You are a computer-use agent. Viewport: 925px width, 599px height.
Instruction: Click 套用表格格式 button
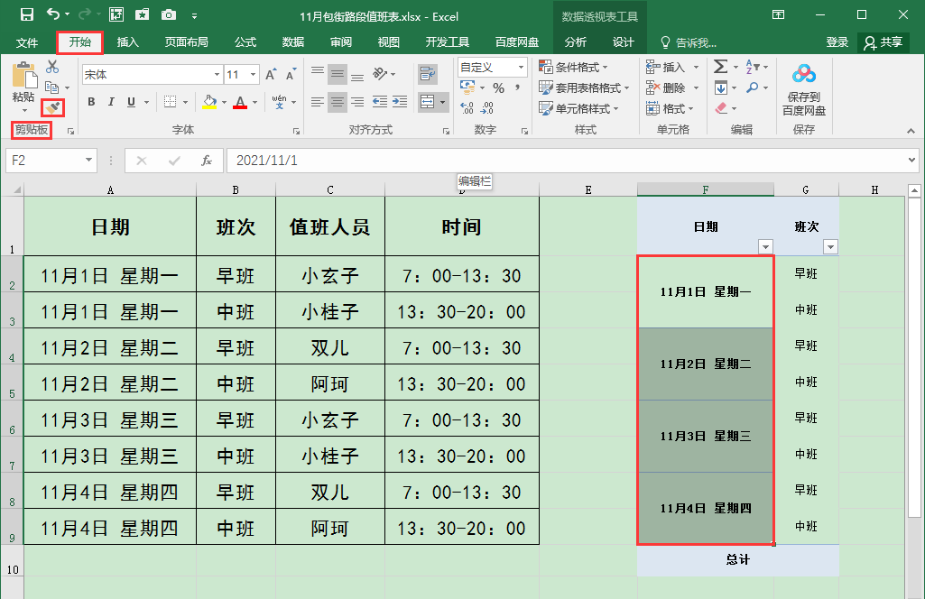click(584, 88)
